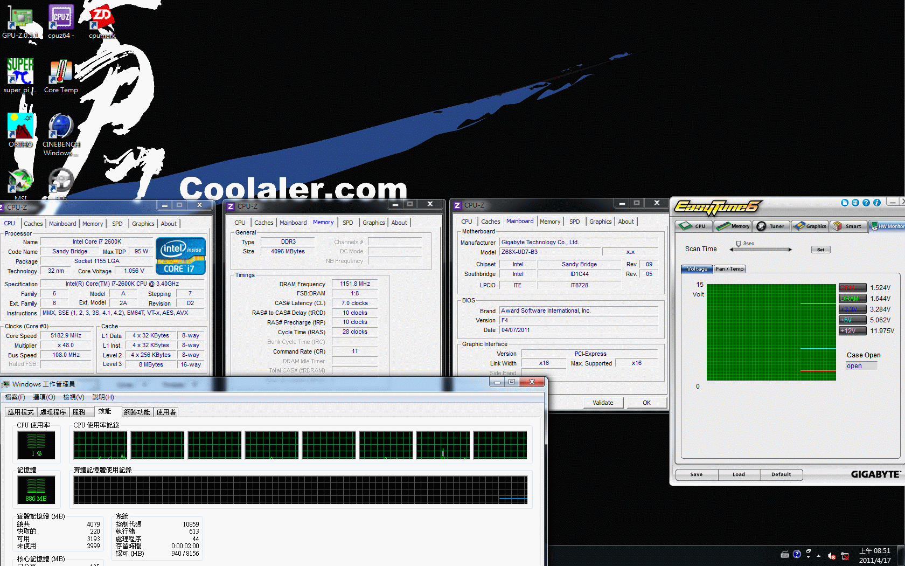Click the EasyTune6 info 'i' icon
The width and height of the screenshot is (905, 566).
876,203
